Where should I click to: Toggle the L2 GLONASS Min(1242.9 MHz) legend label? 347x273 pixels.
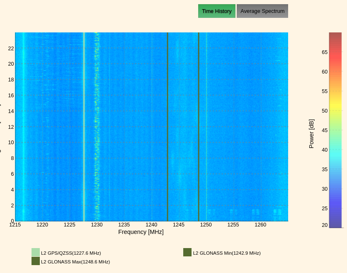pyautogui.click(x=227, y=253)
